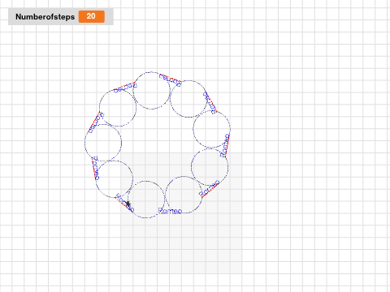Click the Romeo label at the upper left of the ring
390x292 pixels.
tap(125, 88)
